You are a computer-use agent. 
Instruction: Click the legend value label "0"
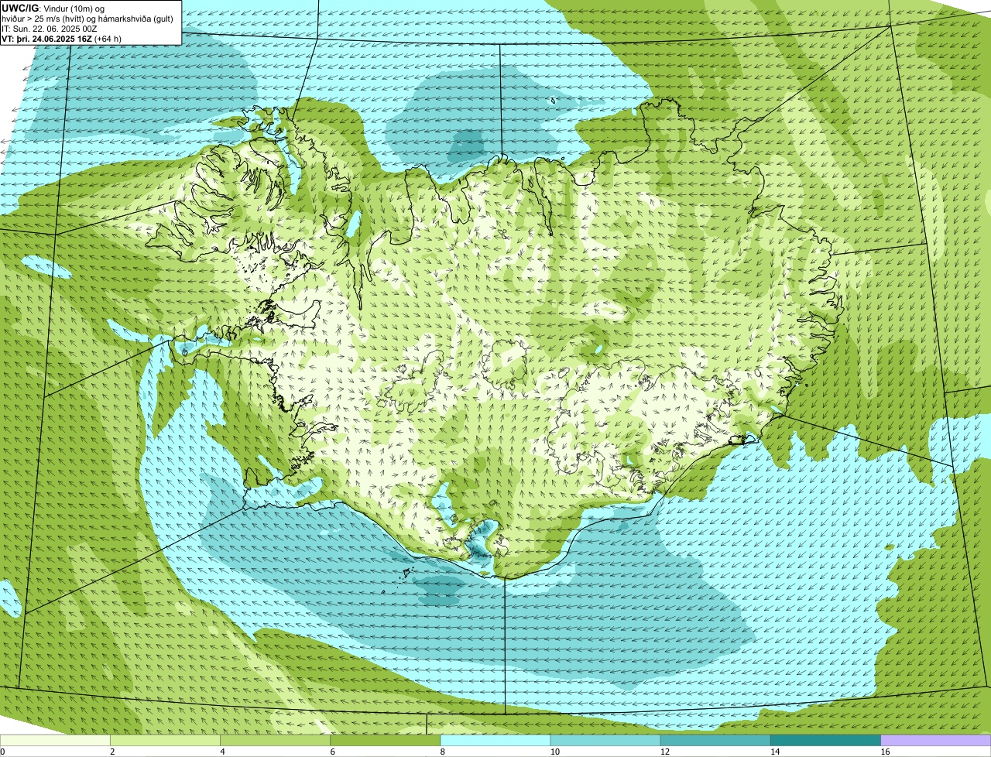click(2, 752)
